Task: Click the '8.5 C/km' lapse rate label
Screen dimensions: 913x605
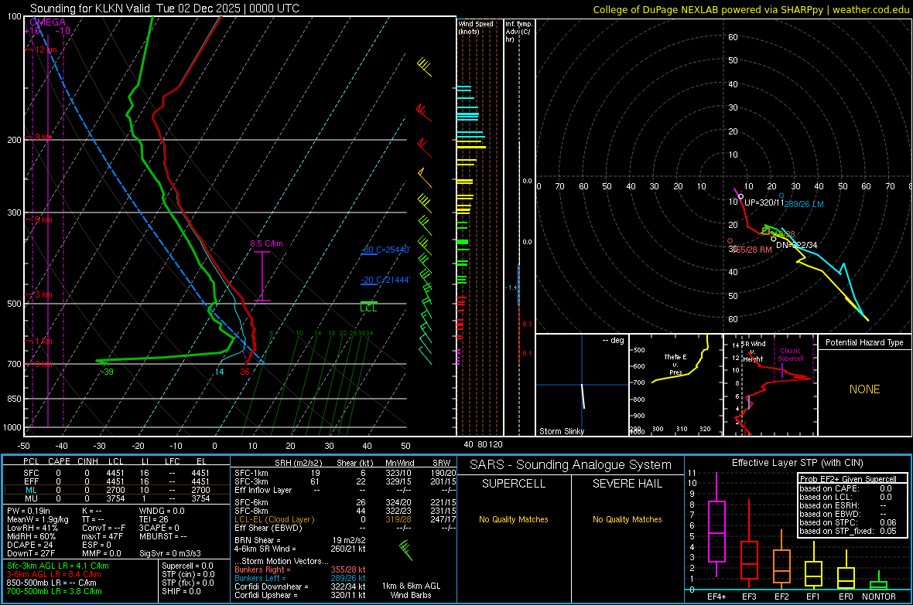Action: click(x=266, y=243)
